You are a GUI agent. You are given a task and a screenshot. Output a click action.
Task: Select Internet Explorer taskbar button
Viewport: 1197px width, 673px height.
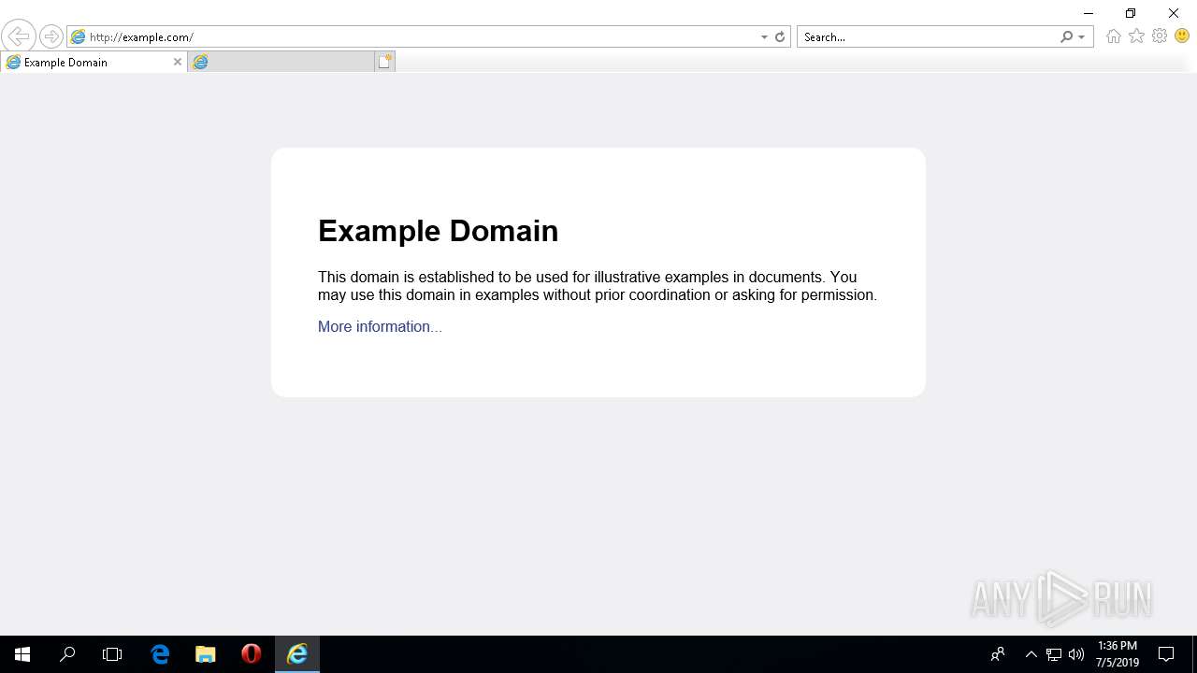297,654
